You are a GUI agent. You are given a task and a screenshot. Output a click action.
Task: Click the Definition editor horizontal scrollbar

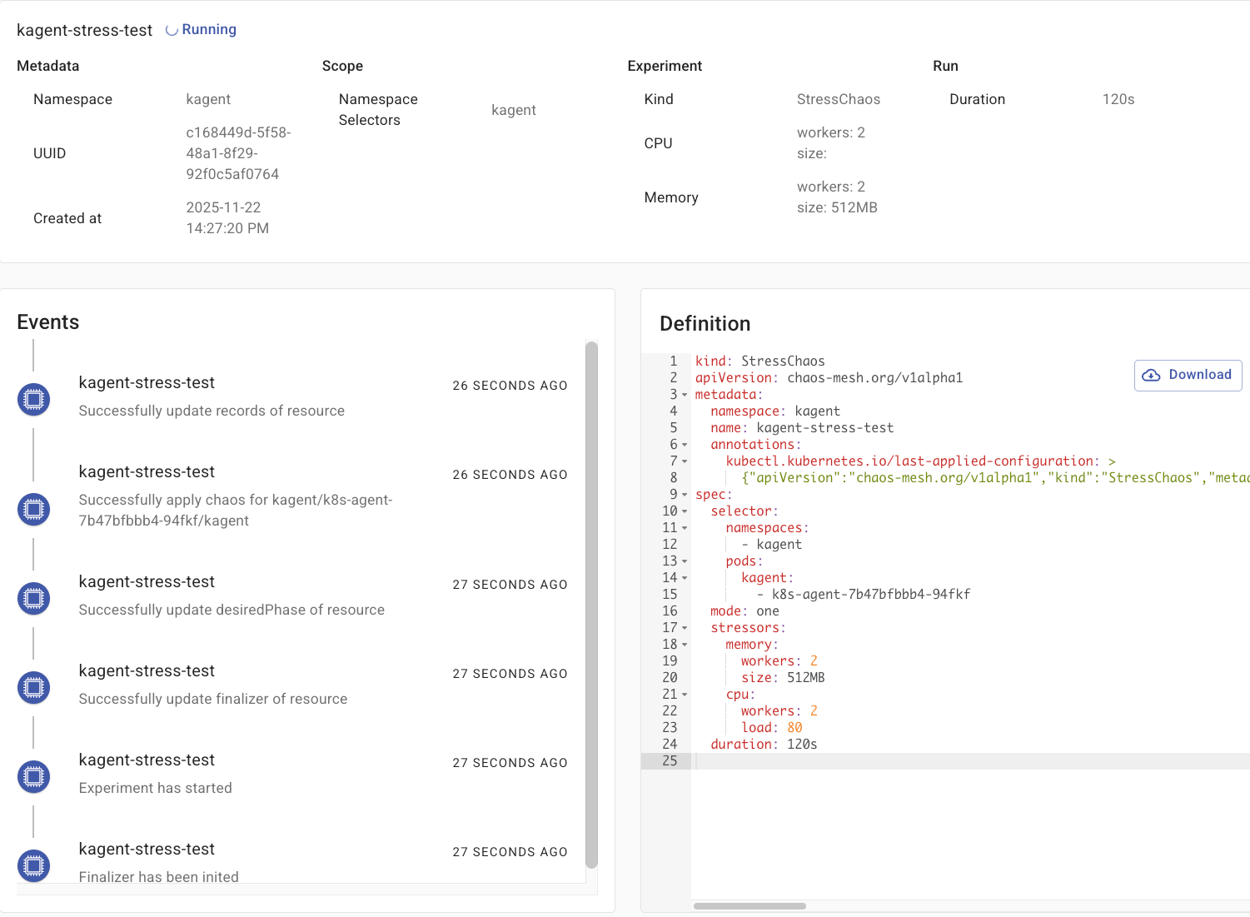coord(750,906)
